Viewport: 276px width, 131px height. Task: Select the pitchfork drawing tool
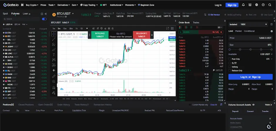54,44
